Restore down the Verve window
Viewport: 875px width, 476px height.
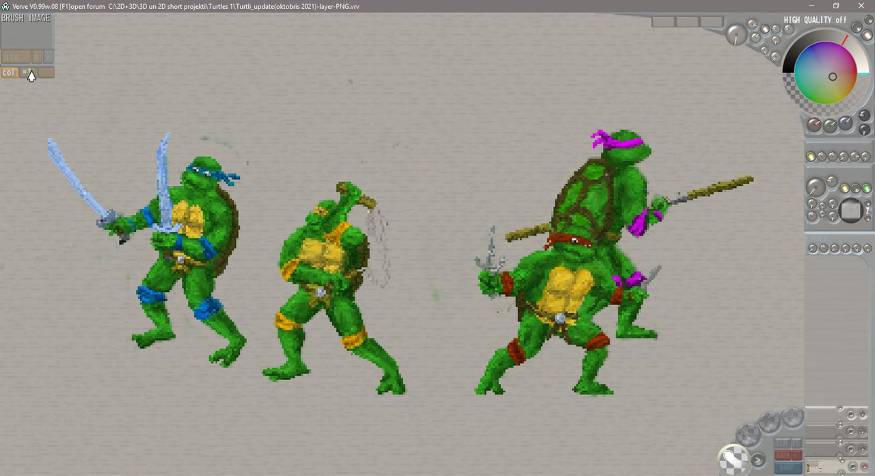836,6
